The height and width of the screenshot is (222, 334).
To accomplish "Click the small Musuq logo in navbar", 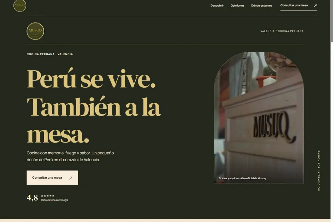I will [20, 6].
